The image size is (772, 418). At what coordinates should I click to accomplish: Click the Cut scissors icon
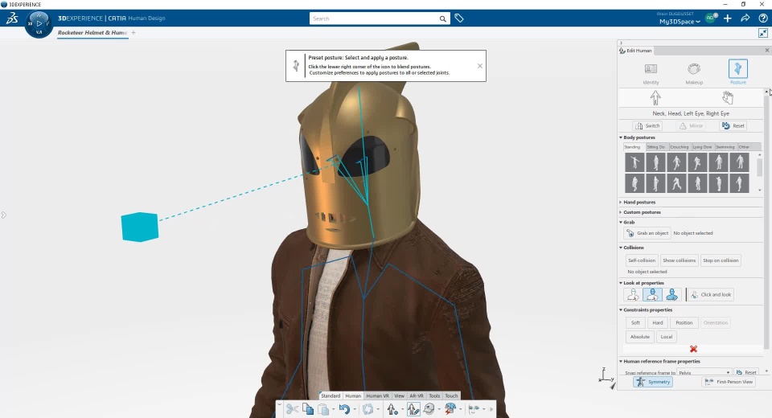click(292, 409)
